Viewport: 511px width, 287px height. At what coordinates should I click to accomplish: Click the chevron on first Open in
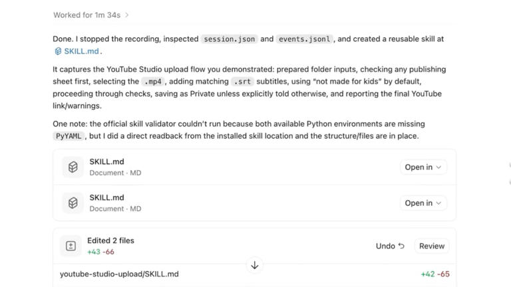pos(438,167)
